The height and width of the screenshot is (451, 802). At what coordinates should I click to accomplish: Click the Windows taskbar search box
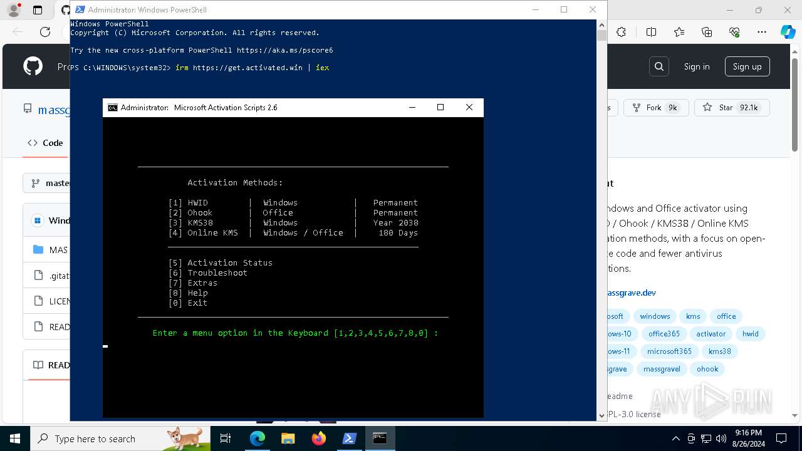120,438
